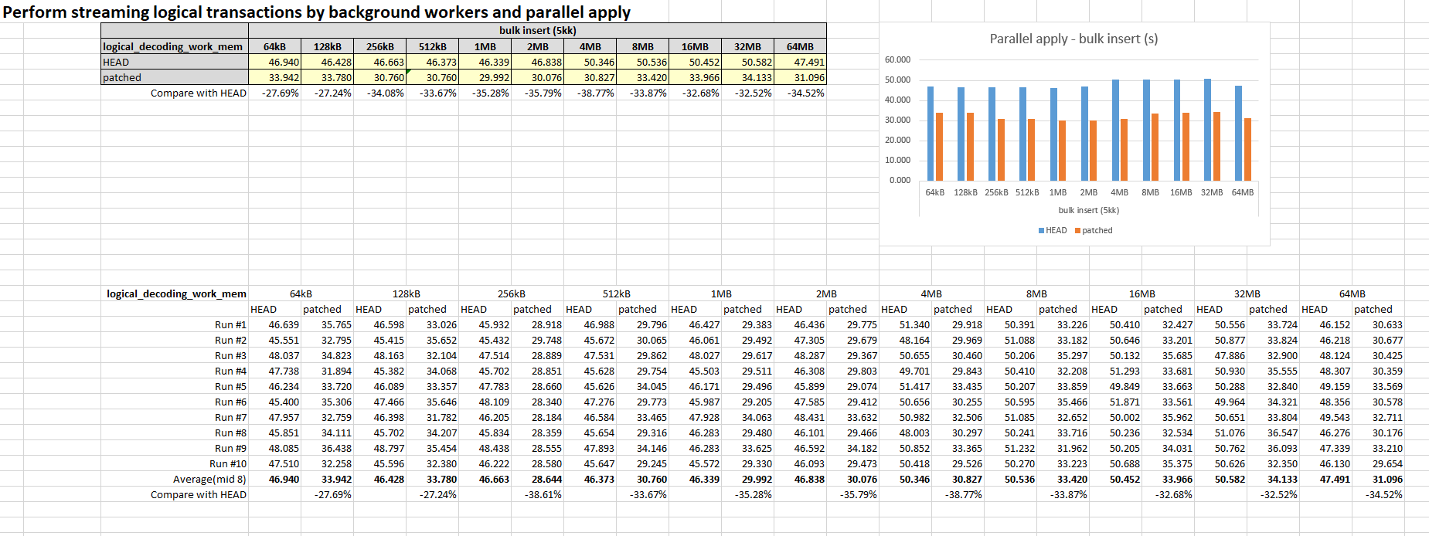The width and height of the screenshot is (1429, 536).
Task: Click the blue HEAD bar for 32MB in chart
Action: coord(1207,130)
